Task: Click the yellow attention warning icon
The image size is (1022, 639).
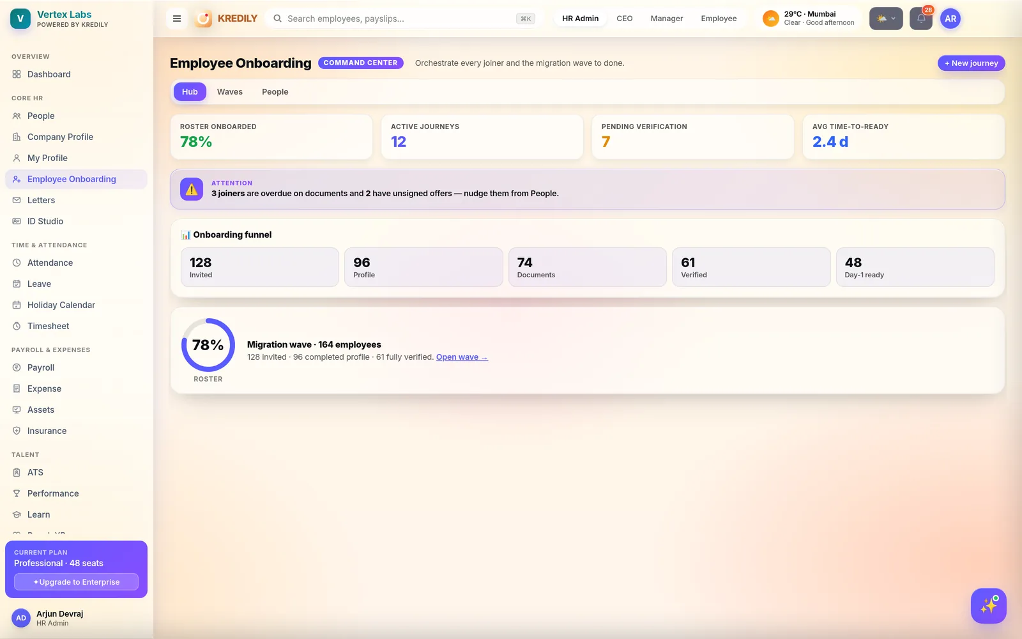Action: pos(192,189)
